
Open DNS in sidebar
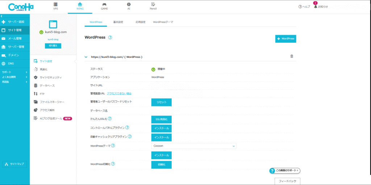pos(15,63)
